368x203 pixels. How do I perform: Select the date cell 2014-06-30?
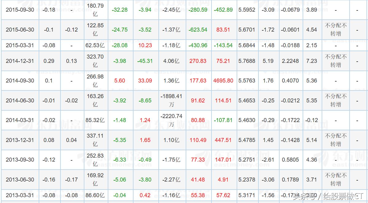click(20, 101)
